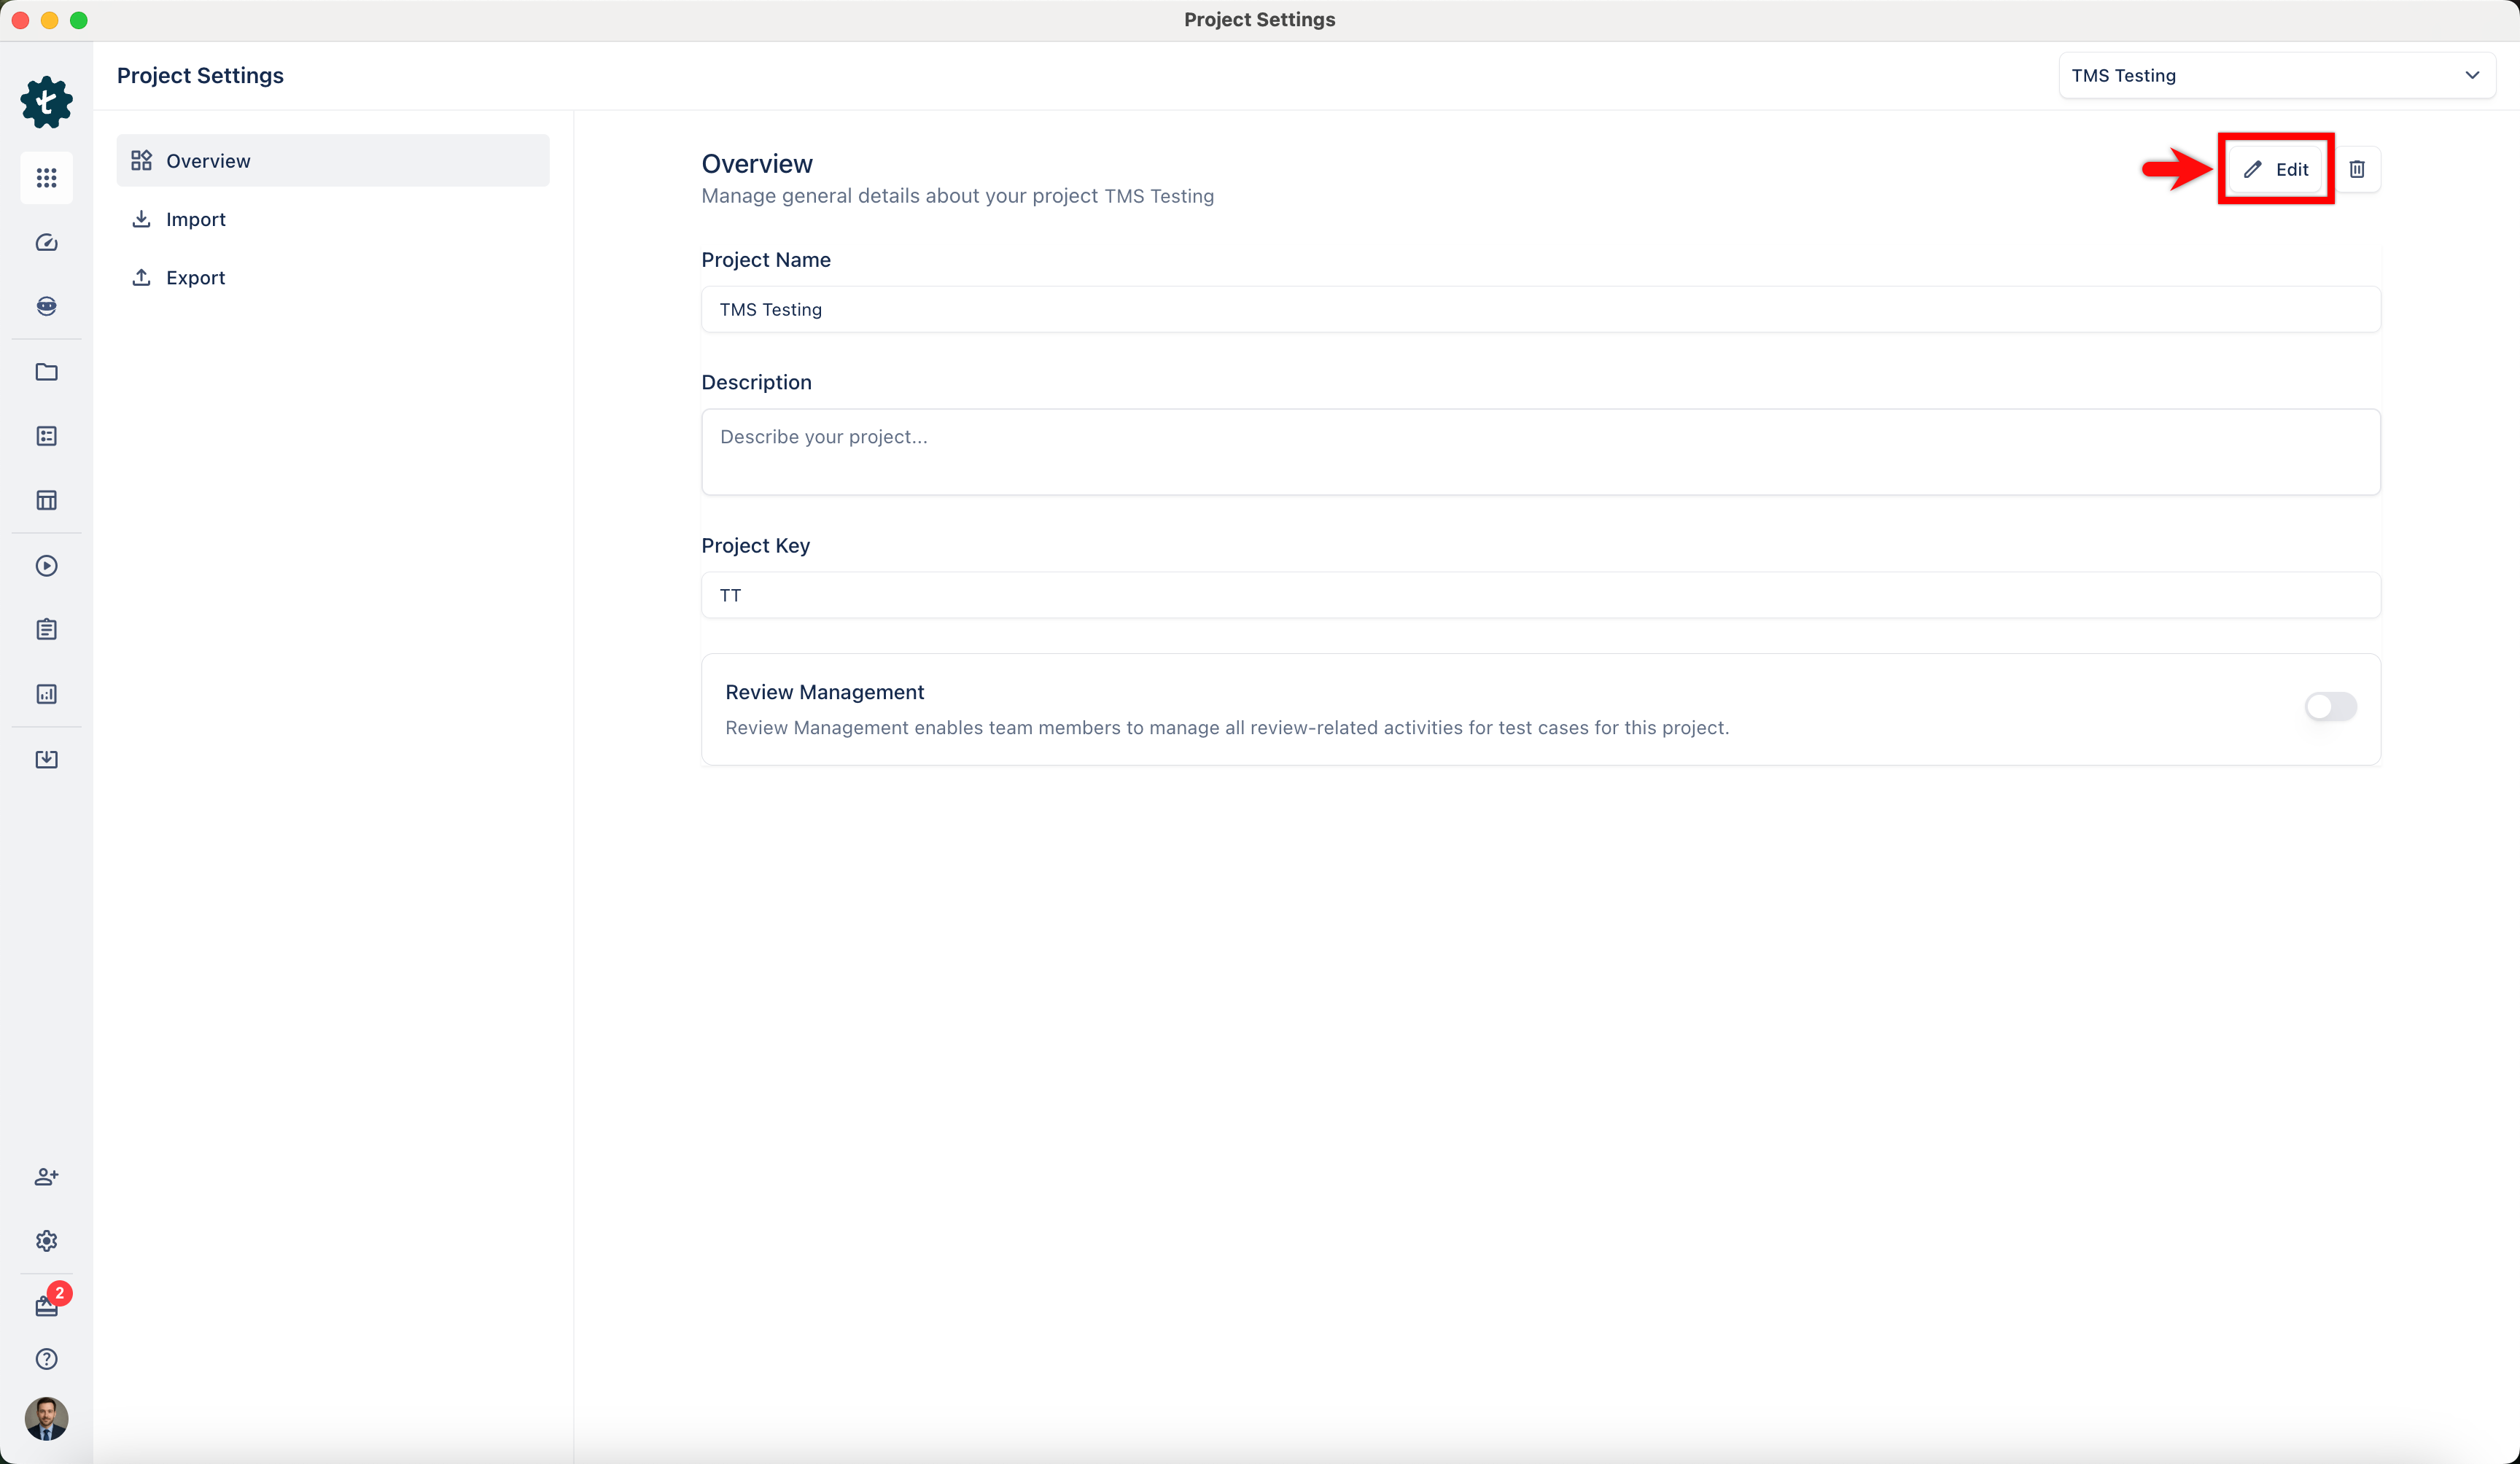Click the play circle test runs icon
The image size is (2520, 1464).
pyautogui.click(x=46, y=566)
